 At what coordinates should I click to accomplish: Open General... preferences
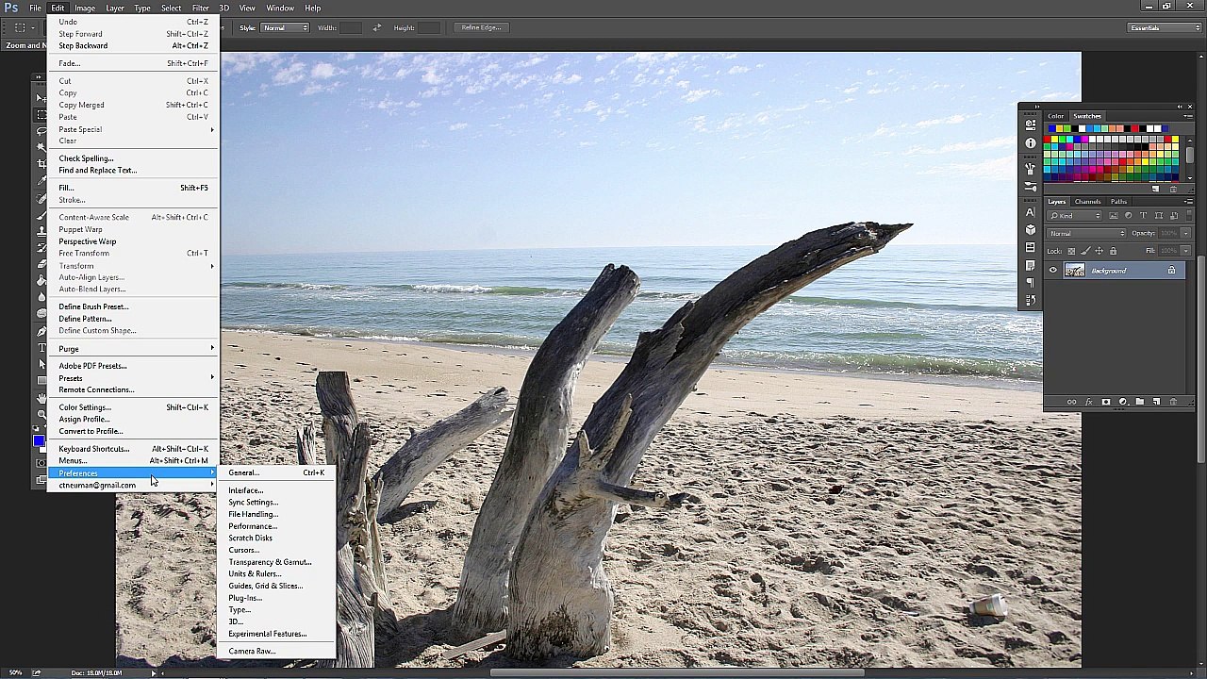coord(276,472)
